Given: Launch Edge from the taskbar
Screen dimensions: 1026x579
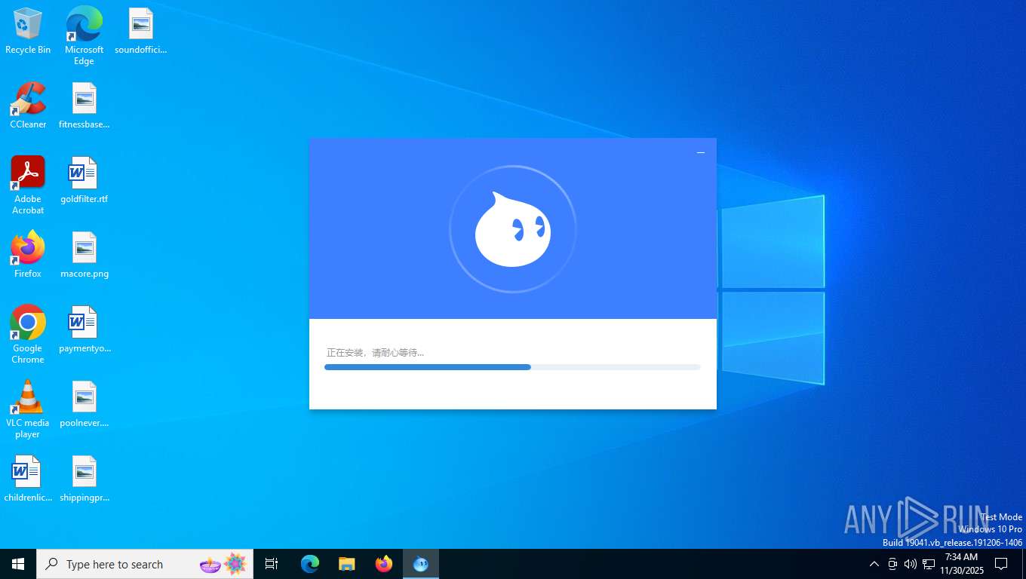Looking at the screenshot, I should 310,564.
